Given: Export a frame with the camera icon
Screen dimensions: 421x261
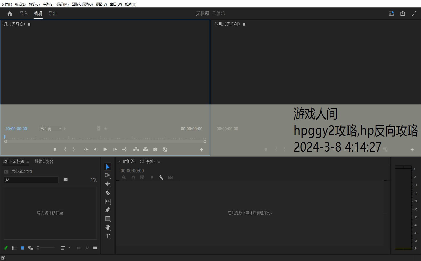Looking at the screenshot, I should [155, 149].
